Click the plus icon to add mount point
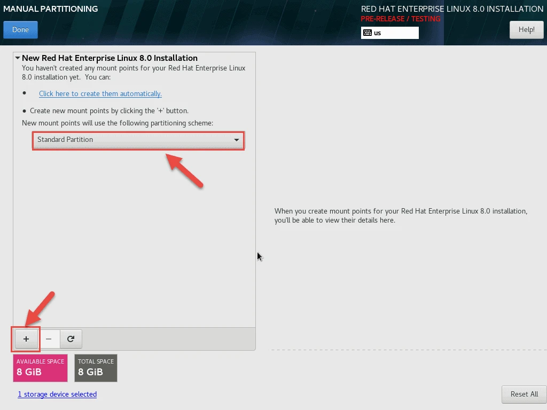This screenshot has height=410, width=547. pos(26,339)
